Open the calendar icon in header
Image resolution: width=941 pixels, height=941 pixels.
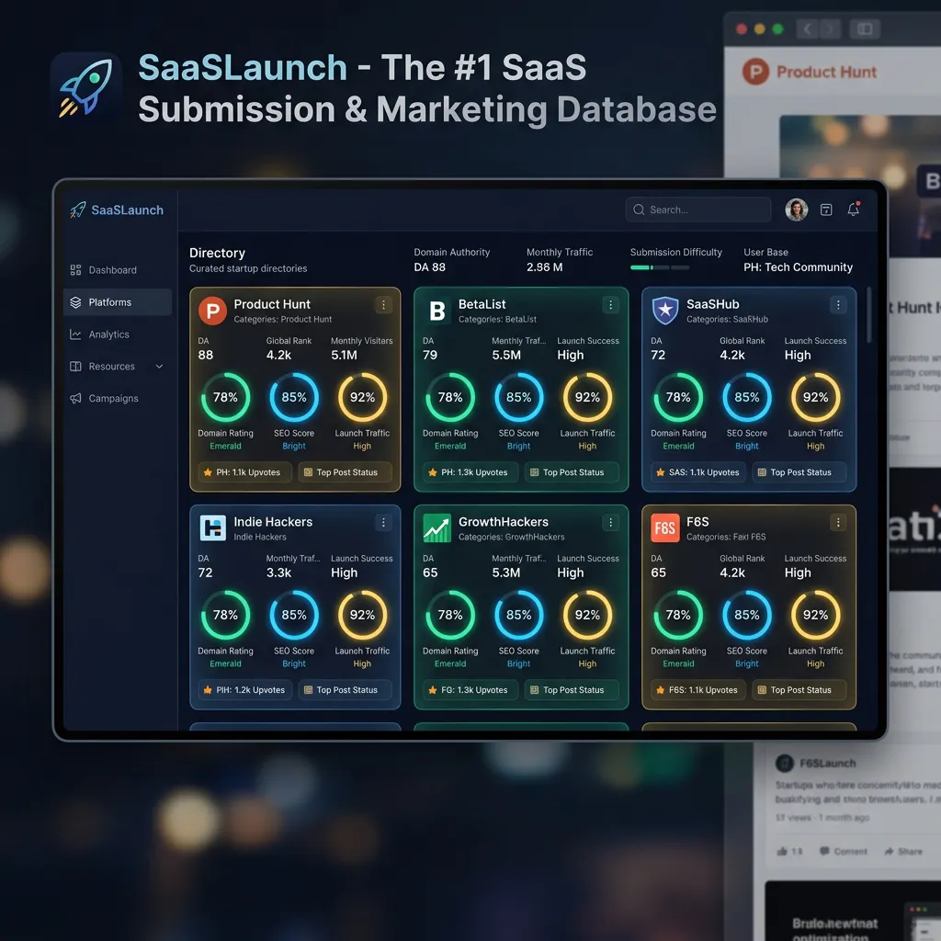pos(826,210)
